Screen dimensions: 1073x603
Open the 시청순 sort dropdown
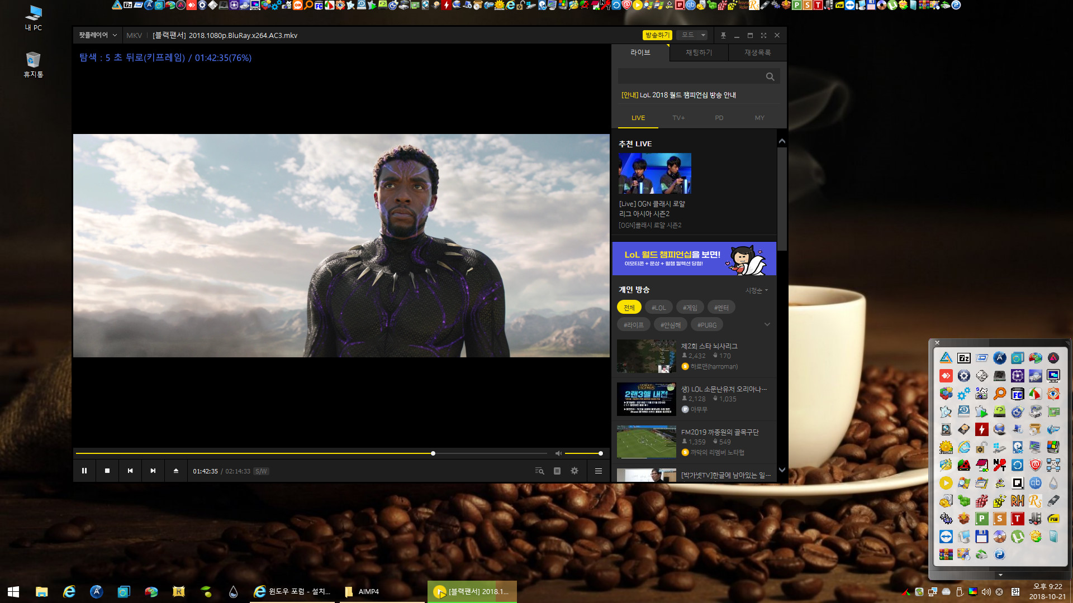point(757,290)
